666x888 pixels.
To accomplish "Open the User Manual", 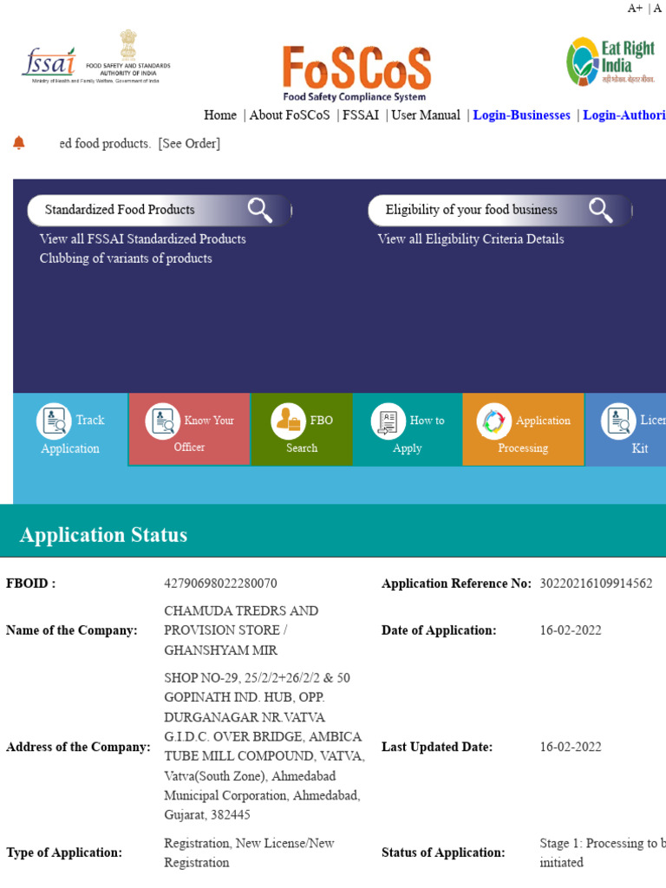I will tap(426, 115).
